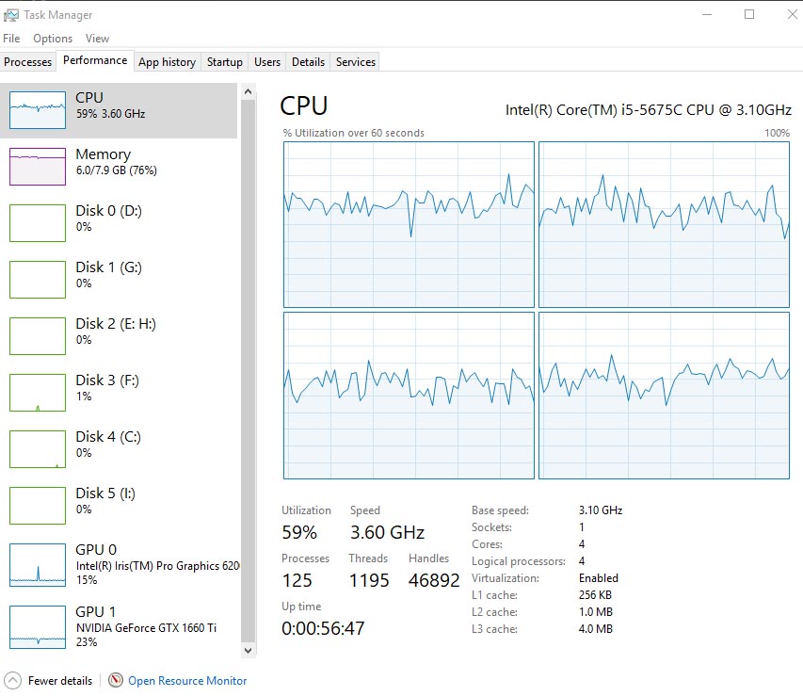Click the Utilization 59% value
Image resolution: width=803 pixels, height=696 pixels.
(299, 532)
